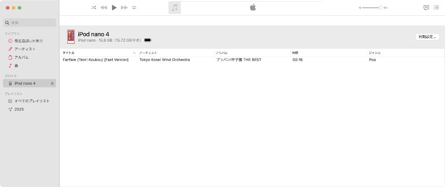Click the Pop genre cell
Screen dimensions: 445x187
point(372,60)
